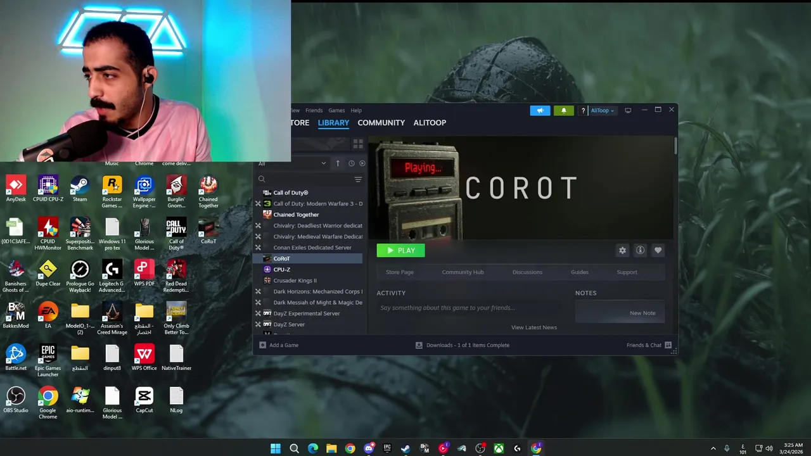Click the green PLAY button
811x456 pixels.
400,250
